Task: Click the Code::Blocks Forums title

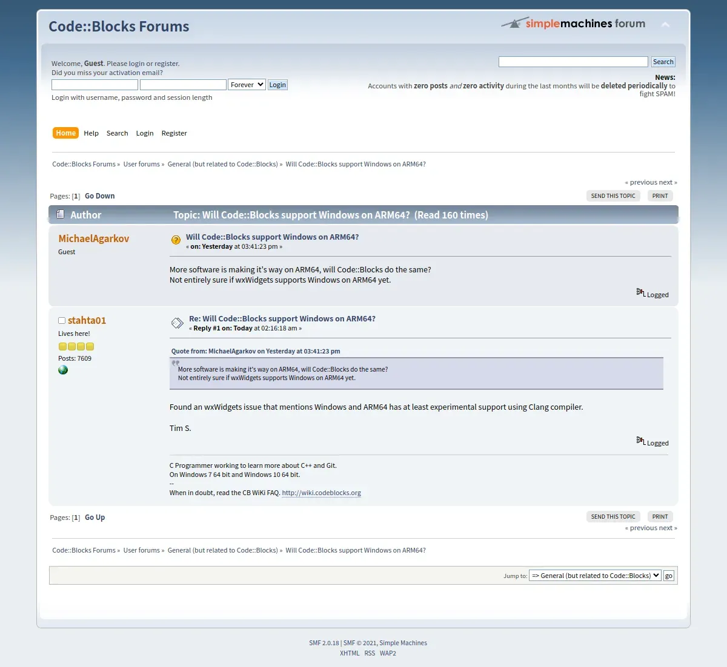Action: click(x=119, y=27)
